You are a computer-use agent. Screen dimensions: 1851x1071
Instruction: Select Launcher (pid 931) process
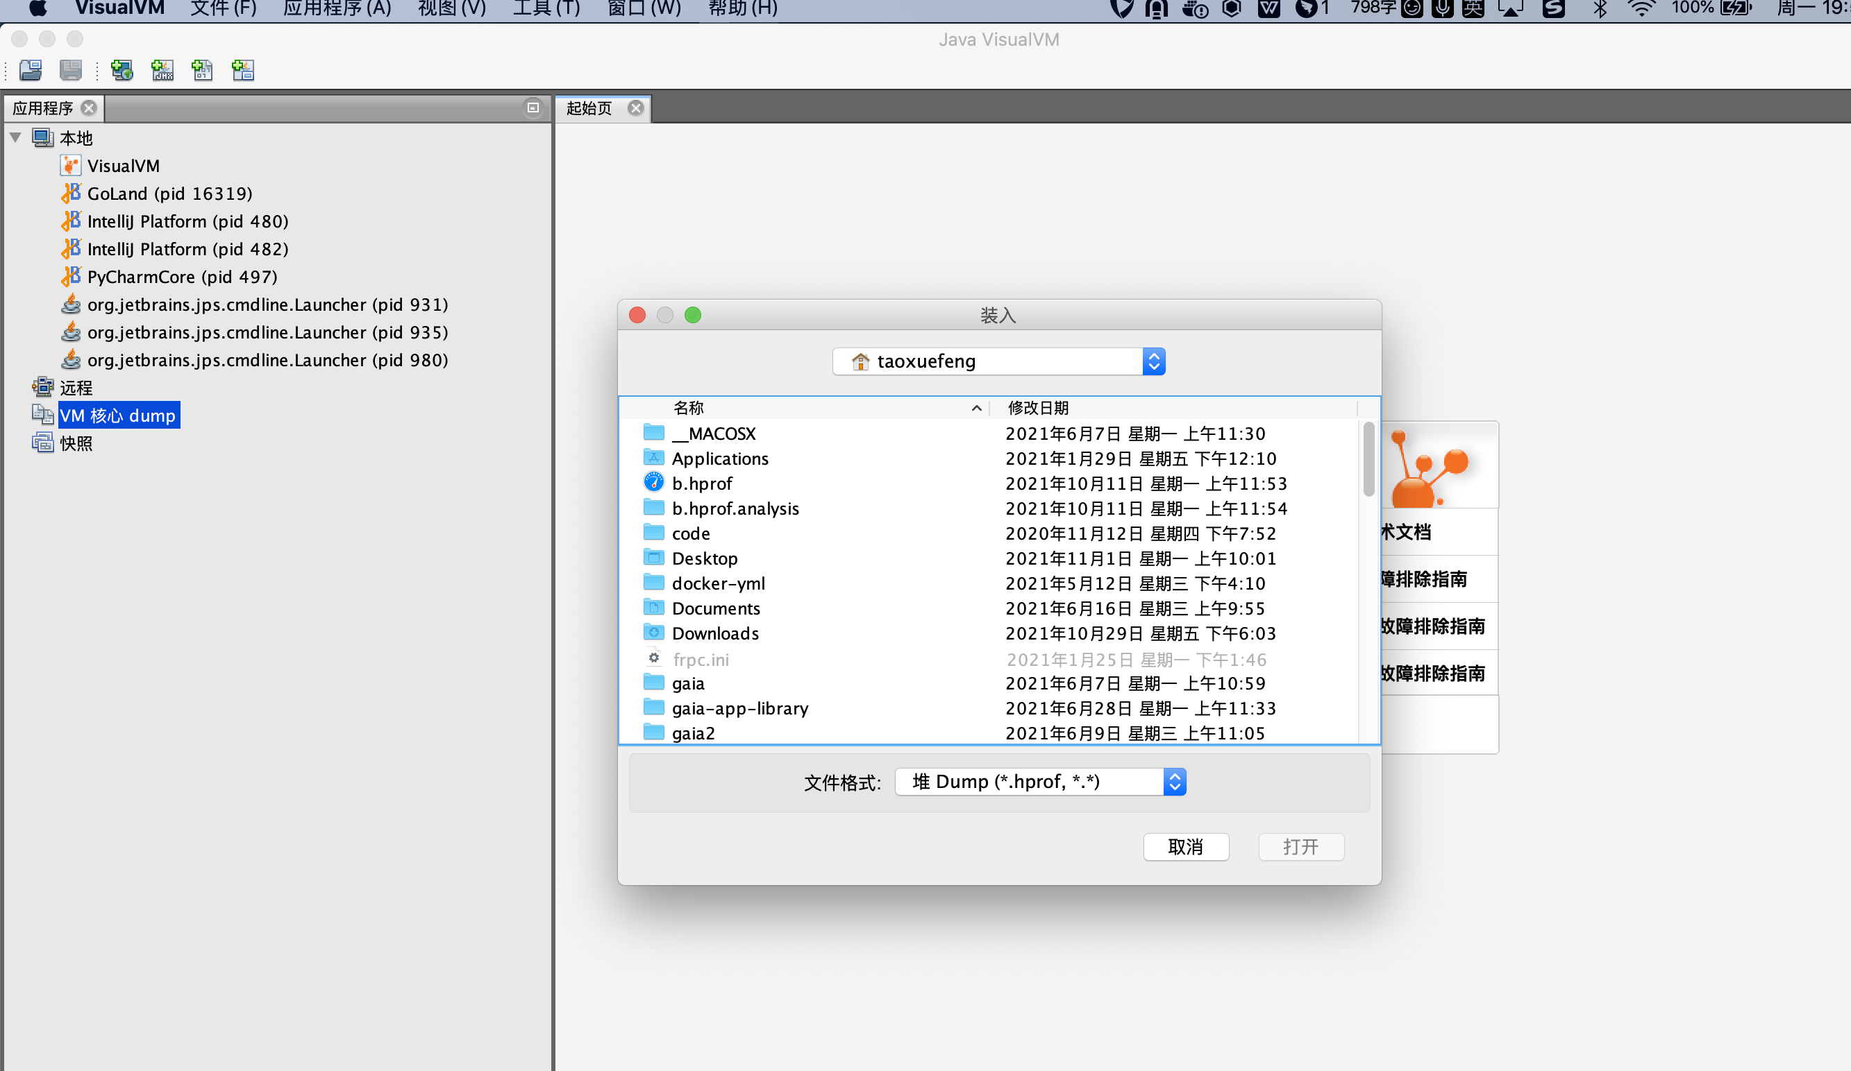tap(254, 305)
